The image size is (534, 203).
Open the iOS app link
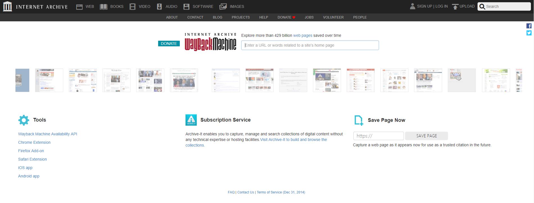point(25,168)
